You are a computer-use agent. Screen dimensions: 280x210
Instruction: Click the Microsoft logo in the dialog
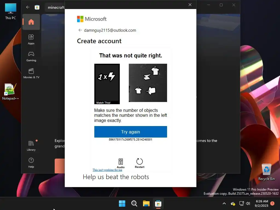tap(92, 19)
